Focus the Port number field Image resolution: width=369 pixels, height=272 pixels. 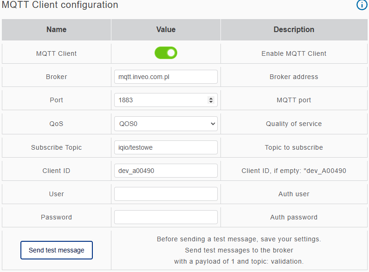tap(160, 100)
